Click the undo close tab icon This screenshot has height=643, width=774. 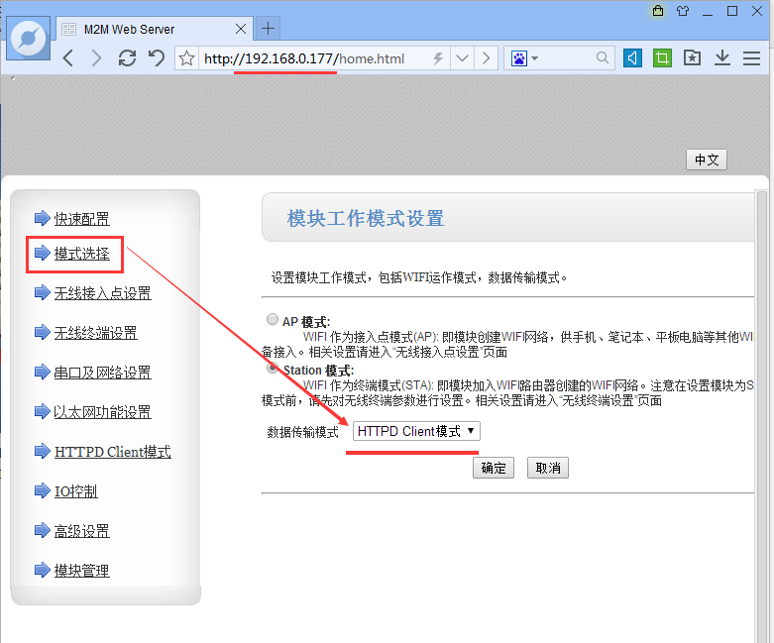tap(156, 58)
